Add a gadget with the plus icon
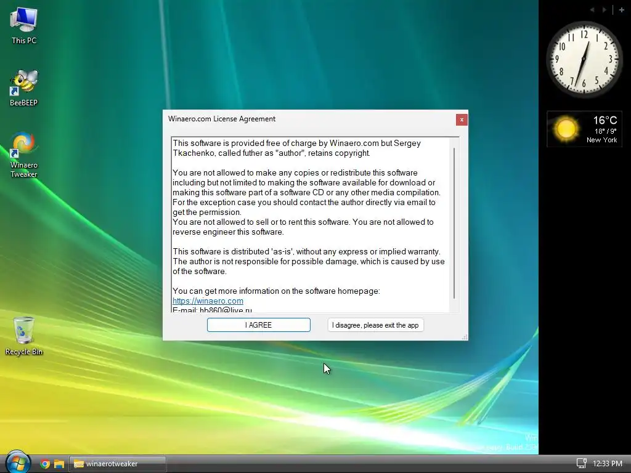This screenshot has width=631, height=473. click(621, 10)
